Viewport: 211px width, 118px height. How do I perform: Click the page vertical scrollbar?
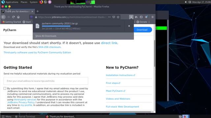[155, 53]
